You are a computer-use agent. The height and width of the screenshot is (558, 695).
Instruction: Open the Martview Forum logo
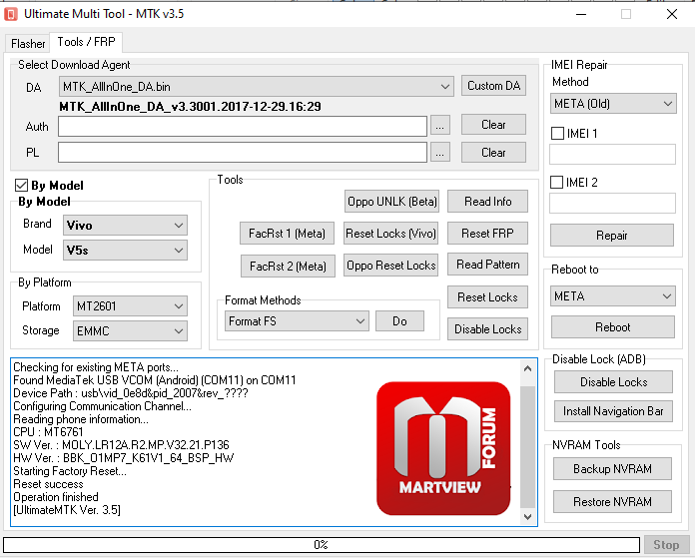point(443,448)
